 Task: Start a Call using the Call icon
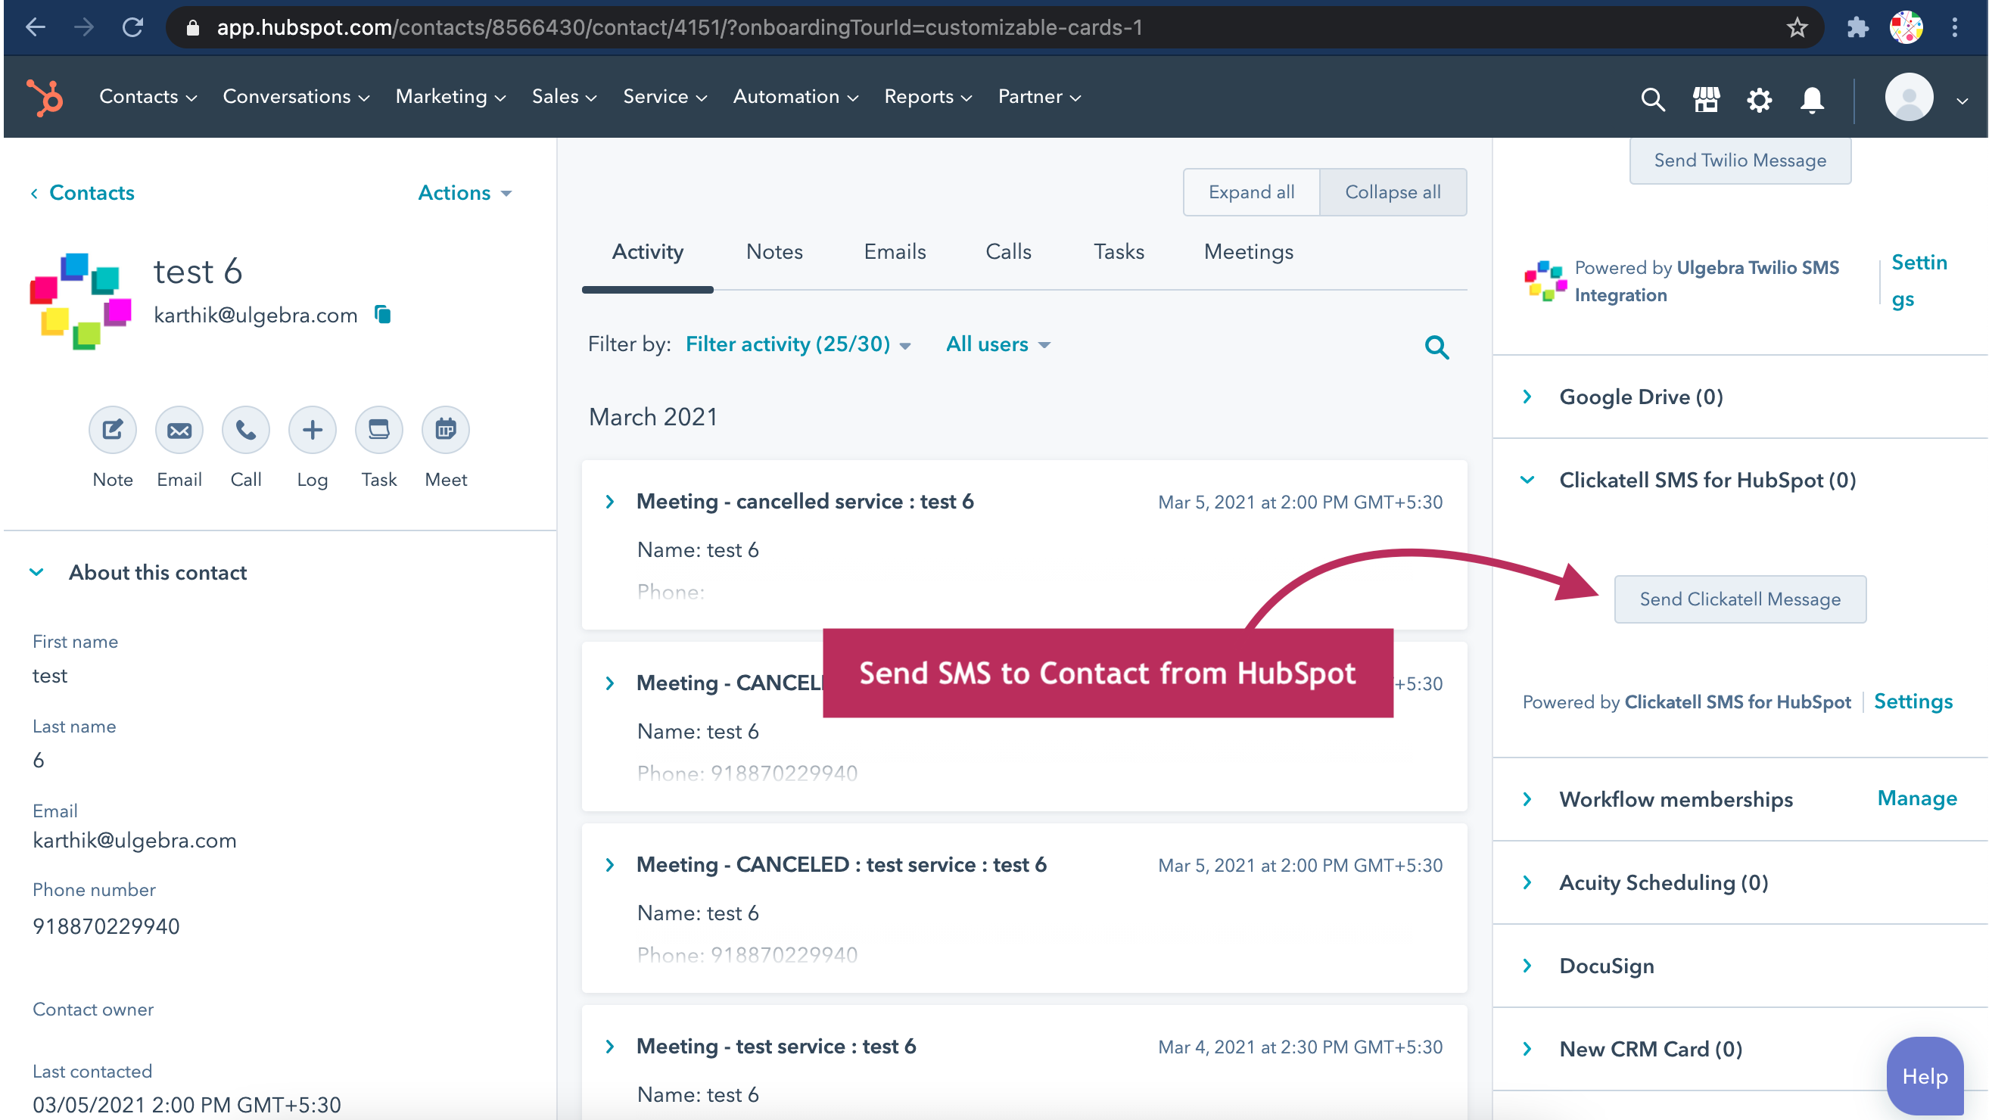click(x=245, y=430)
